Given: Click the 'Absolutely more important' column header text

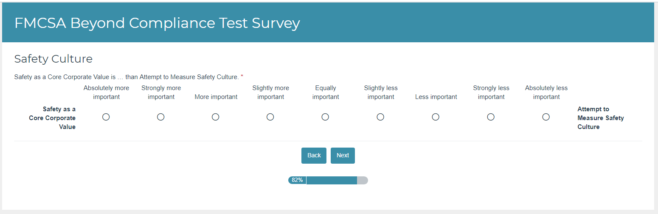Looking at the screenshot, I should 106,93.
